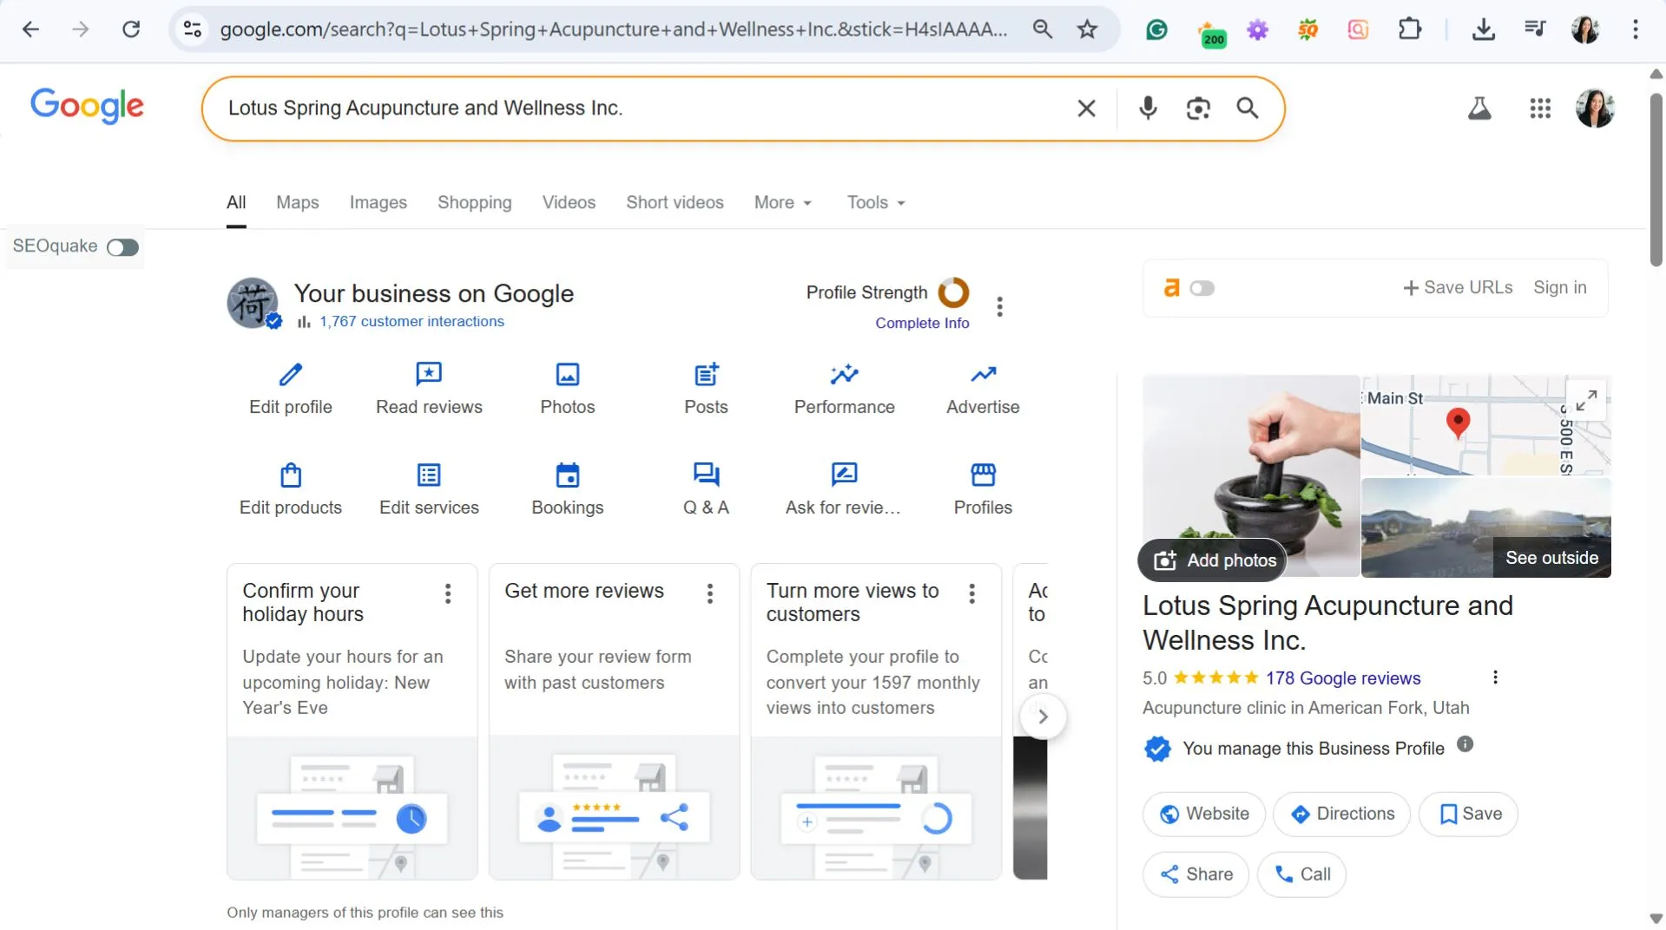Expand the More search filters dropdown

[x=782, y=202]
